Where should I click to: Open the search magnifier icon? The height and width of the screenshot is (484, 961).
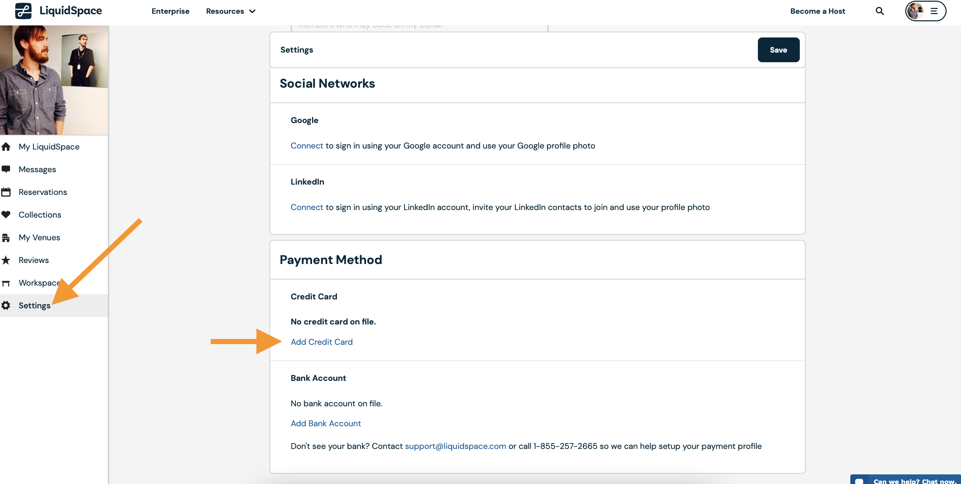880,11
